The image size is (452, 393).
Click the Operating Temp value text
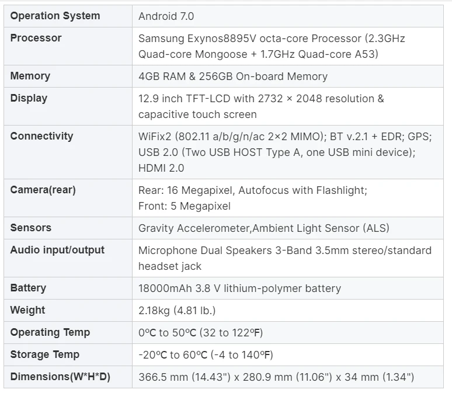201,333
